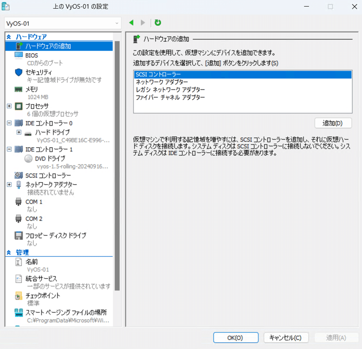Click the DVD ドライブ disc icon

click(28, 159)
